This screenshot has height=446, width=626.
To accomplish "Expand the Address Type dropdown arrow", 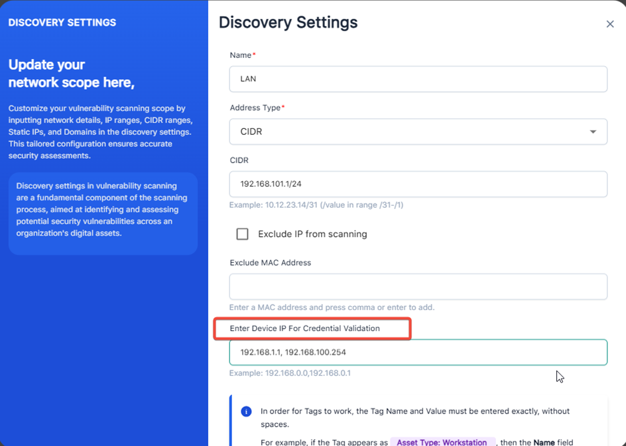I will [593, 132].
